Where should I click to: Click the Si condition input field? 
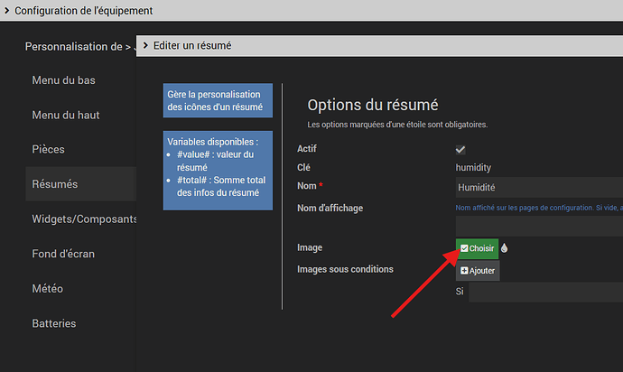546,293
